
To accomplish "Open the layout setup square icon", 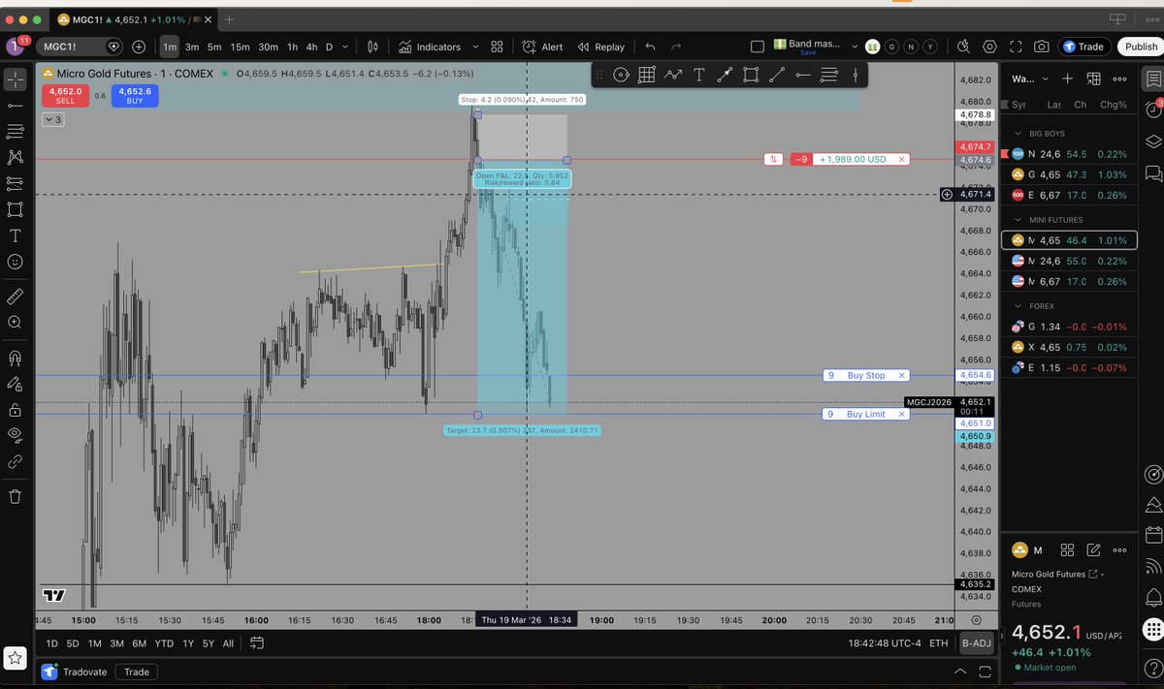I will tap(759, 47).
